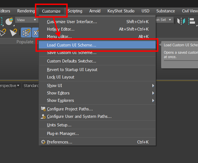Toggle the snowflake snap toolbar button
198x163 pixels.
click(x=26, y=32)
